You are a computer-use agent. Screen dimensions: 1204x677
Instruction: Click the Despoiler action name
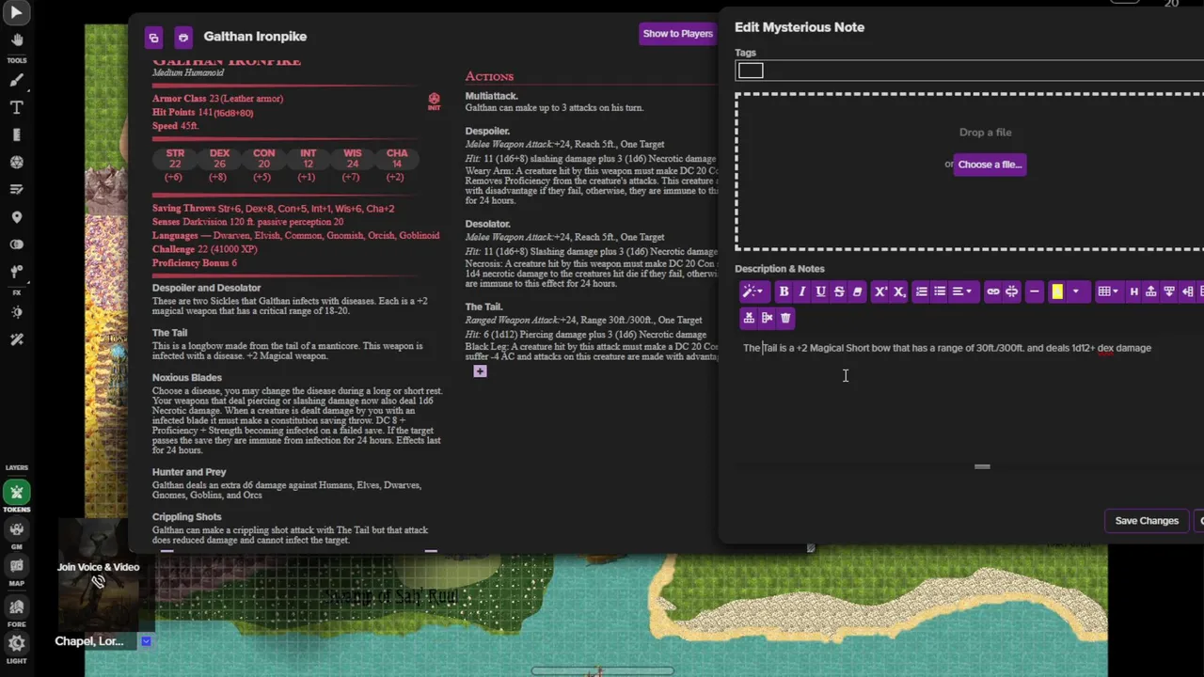coord(487,131)
